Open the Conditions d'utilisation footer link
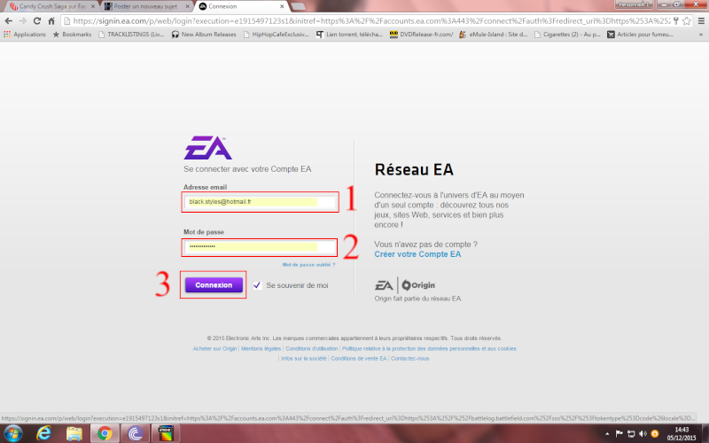The width and height of the screenshot is (709, 443). [x=312, y=348]
